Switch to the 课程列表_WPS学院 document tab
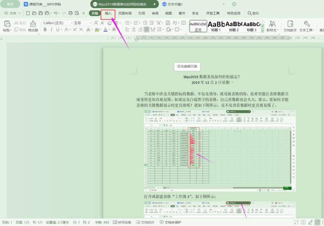Viewport: 324px width, 226px height. [x=43, y=4]
